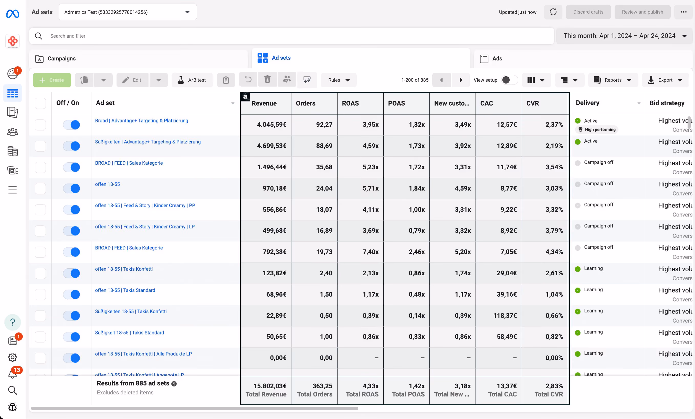Open the All tools hamburger menu icon

tap(12, 190)
